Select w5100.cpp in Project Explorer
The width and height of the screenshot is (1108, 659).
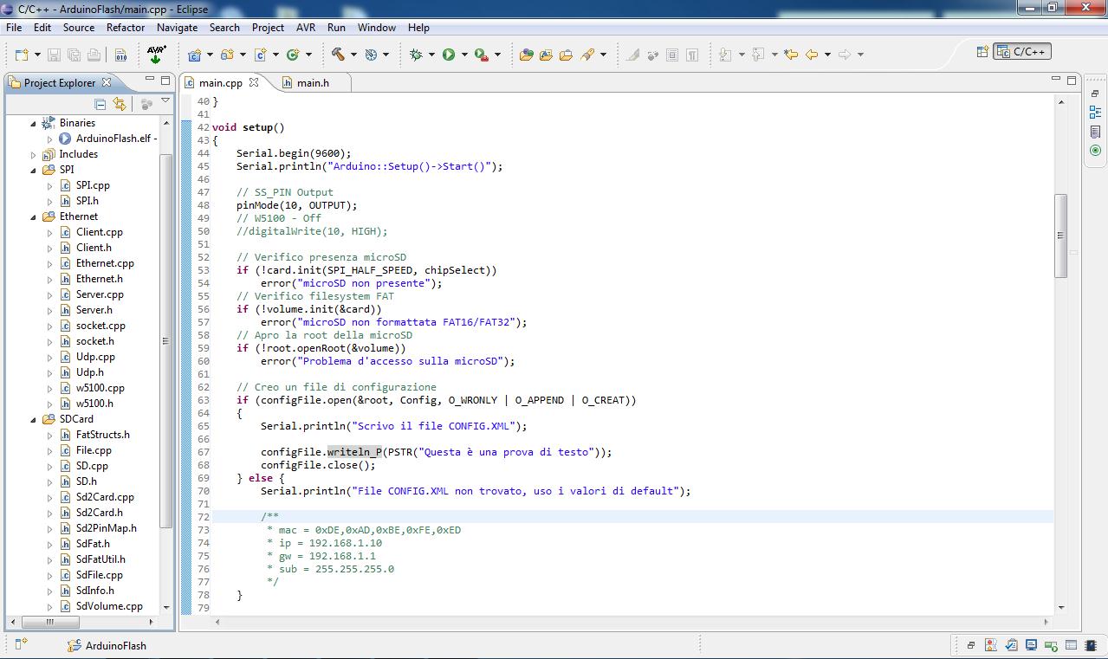tap(100, 388)
